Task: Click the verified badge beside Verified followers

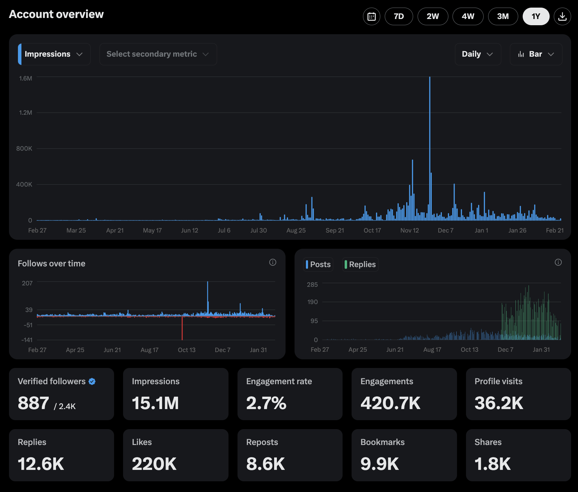Action: [x=92, y=381]
